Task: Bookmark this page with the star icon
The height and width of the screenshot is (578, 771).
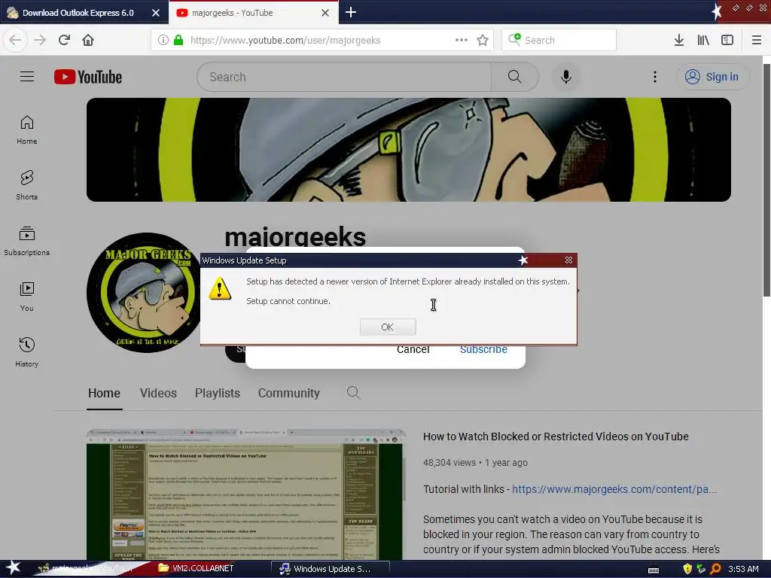Action: [x=483, y=40]
